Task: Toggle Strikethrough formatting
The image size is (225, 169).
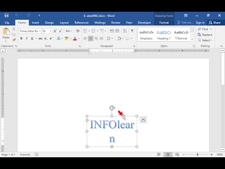Action: point(40,38)
